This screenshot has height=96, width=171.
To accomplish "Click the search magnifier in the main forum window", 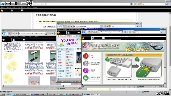I will tap(167, 4).
